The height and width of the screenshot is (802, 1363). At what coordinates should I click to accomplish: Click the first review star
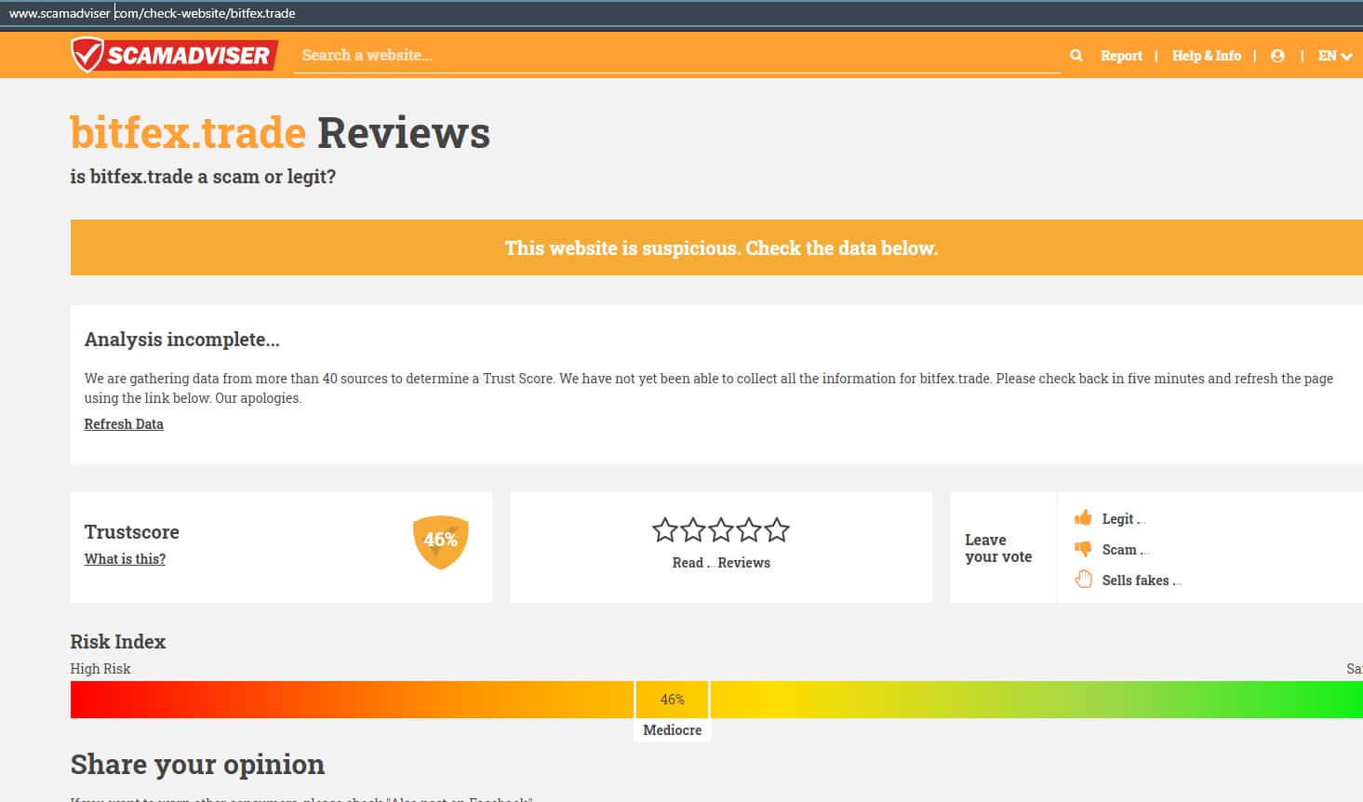[665, 530]
